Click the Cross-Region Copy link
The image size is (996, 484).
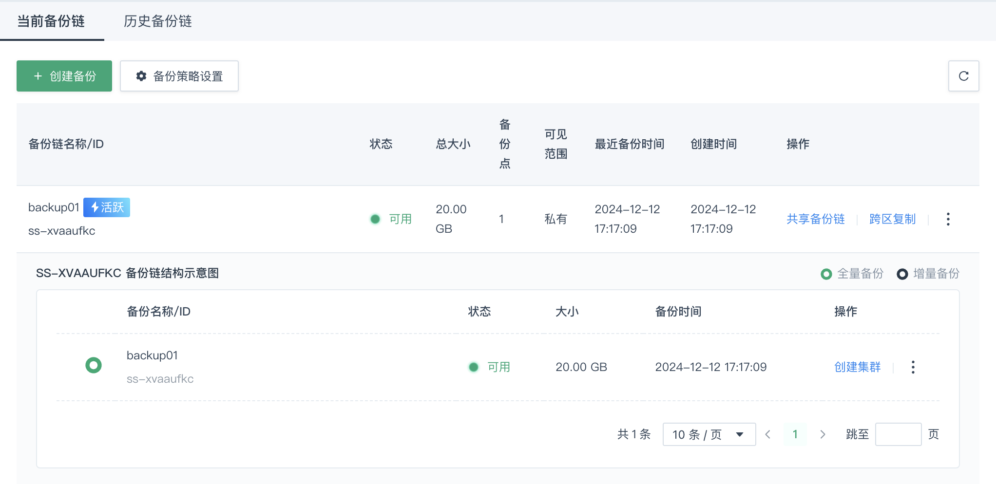[892, 219]
